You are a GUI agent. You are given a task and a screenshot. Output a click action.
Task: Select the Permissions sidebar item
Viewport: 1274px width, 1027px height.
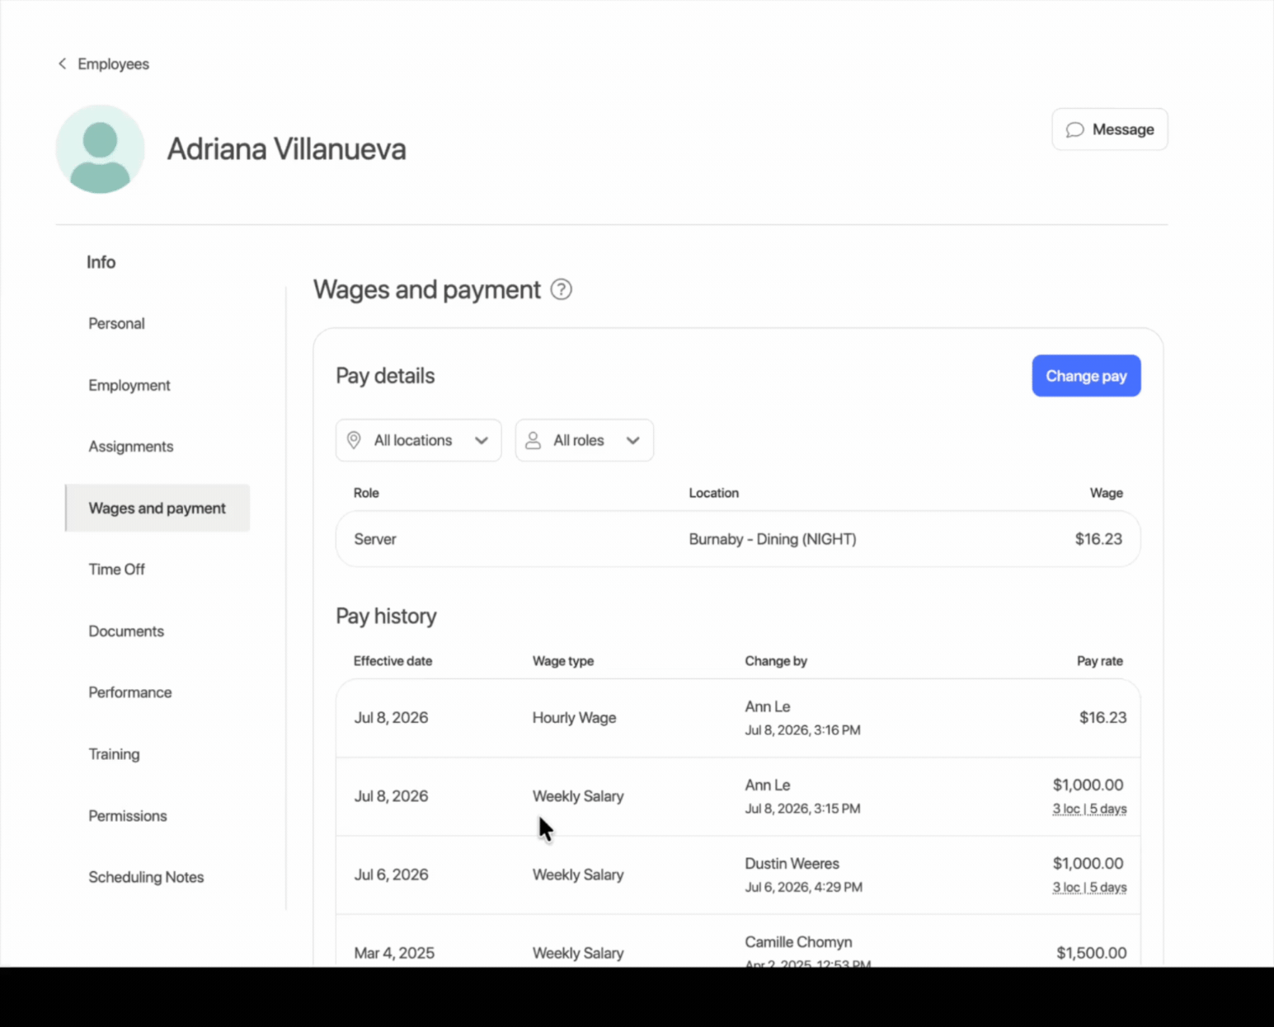[x=128, y=815]
